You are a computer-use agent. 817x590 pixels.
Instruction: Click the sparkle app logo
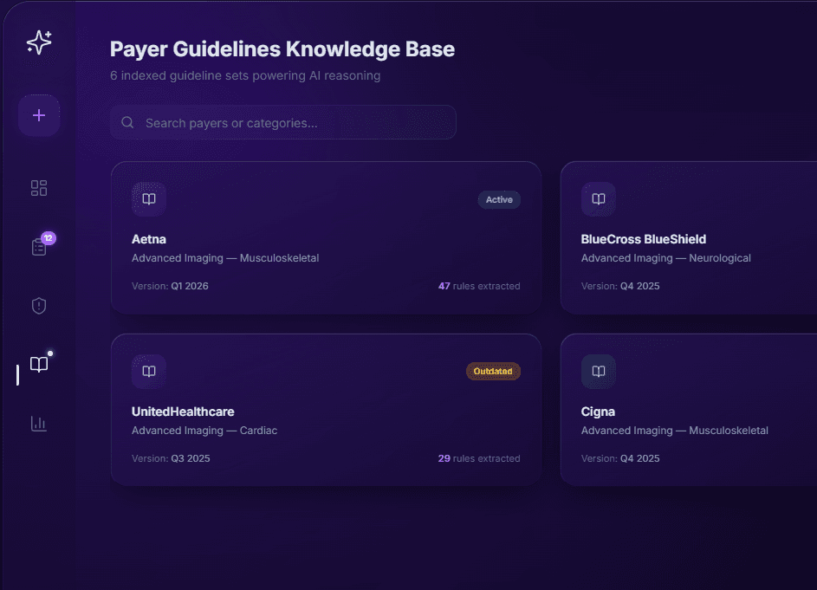(39, 42)
